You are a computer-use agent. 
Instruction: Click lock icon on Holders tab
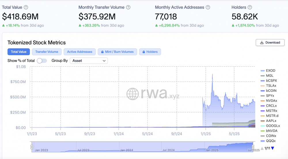coord(144,52)
